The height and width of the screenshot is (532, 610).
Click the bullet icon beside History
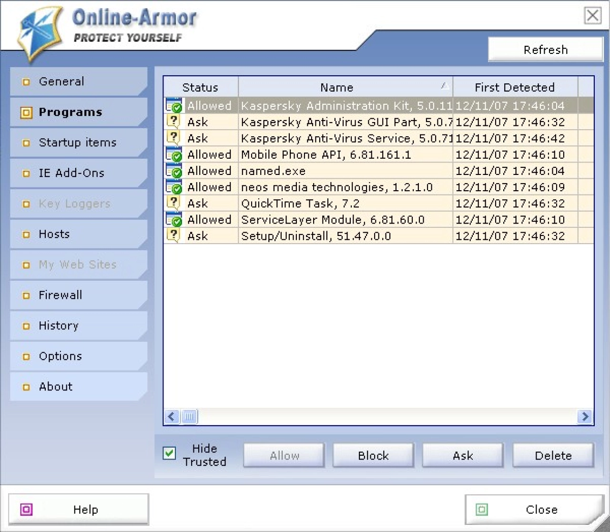click(26, 326)
